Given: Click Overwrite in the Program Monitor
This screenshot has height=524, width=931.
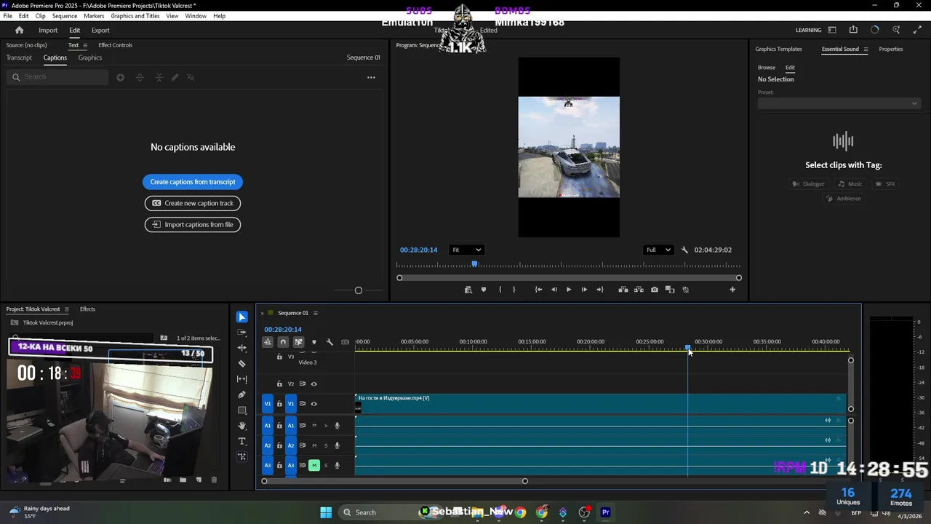Looking at the screenshot, I should 639,290.
